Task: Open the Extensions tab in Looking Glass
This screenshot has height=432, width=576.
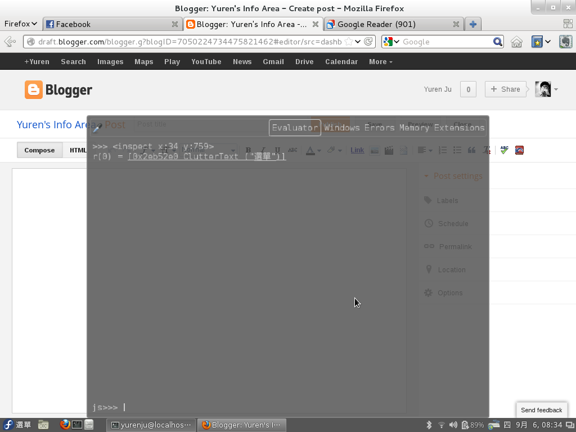Action: click(x=459, y=128)
